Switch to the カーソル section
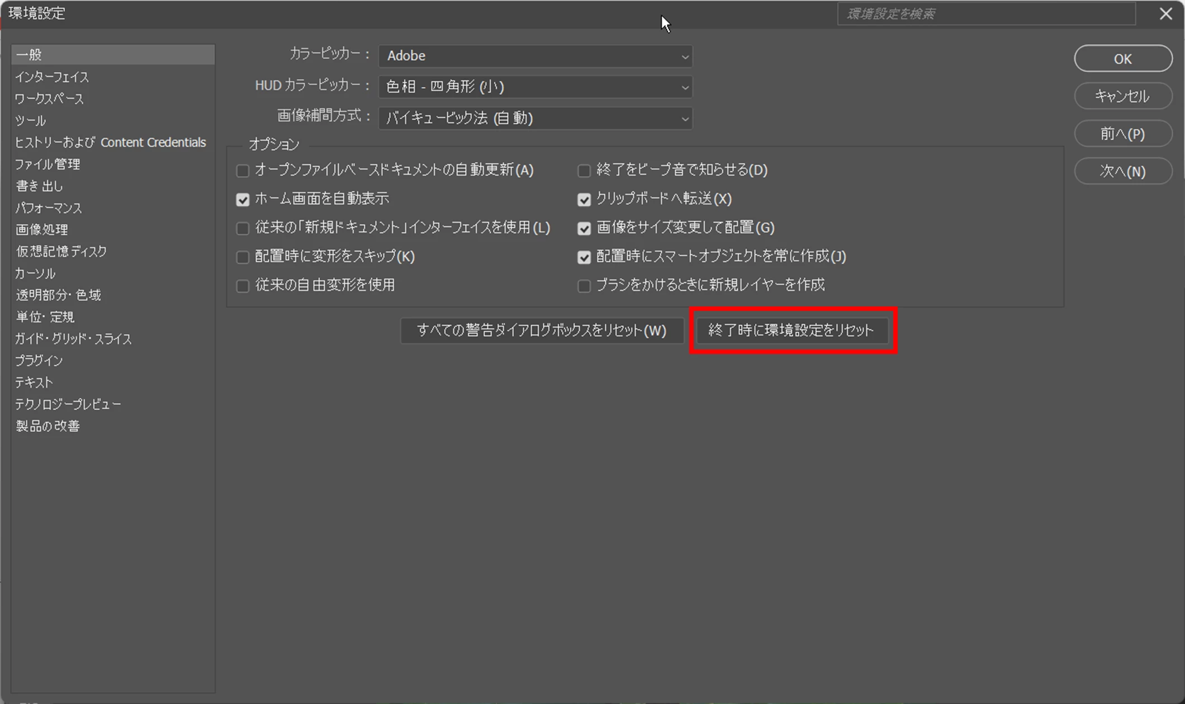 point(35,273)
